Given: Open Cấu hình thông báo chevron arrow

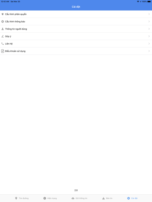Looking at the screenshot, I should 149,21.
